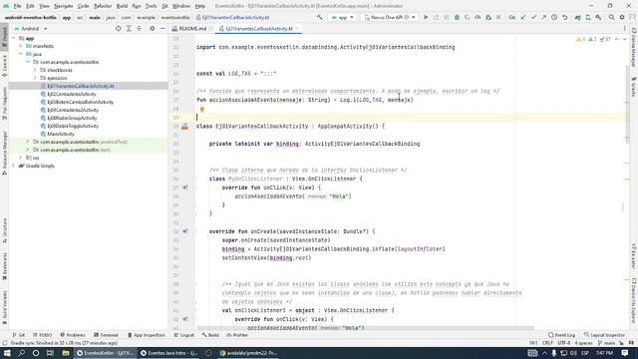
Task: Click Git commit checkmark icon
Action: 533,18
